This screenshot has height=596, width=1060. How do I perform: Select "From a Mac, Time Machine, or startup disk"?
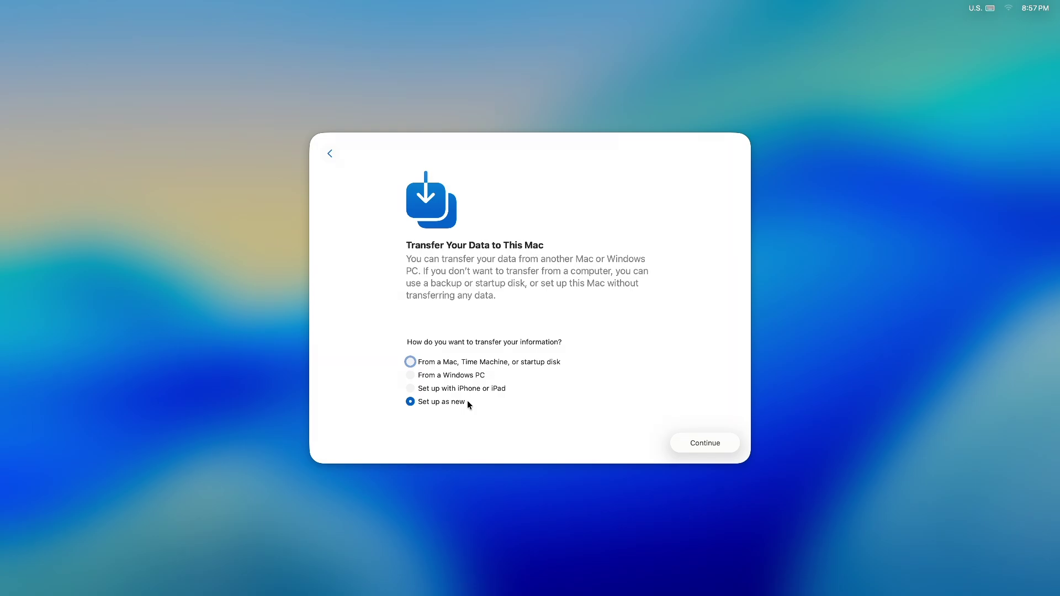(x=410, y=361)
